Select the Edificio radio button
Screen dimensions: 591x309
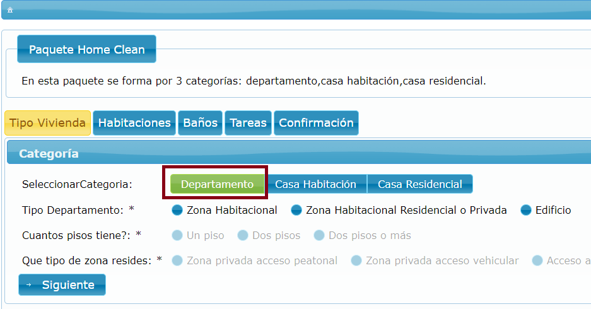(x=526, y=210)
